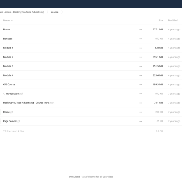
Task: Open the actions menu for Course Intro.mp4
Action: tap(141, 103)
